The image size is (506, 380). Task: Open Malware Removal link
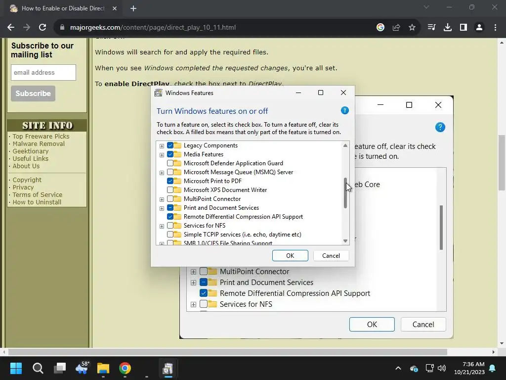pos(39,144)
